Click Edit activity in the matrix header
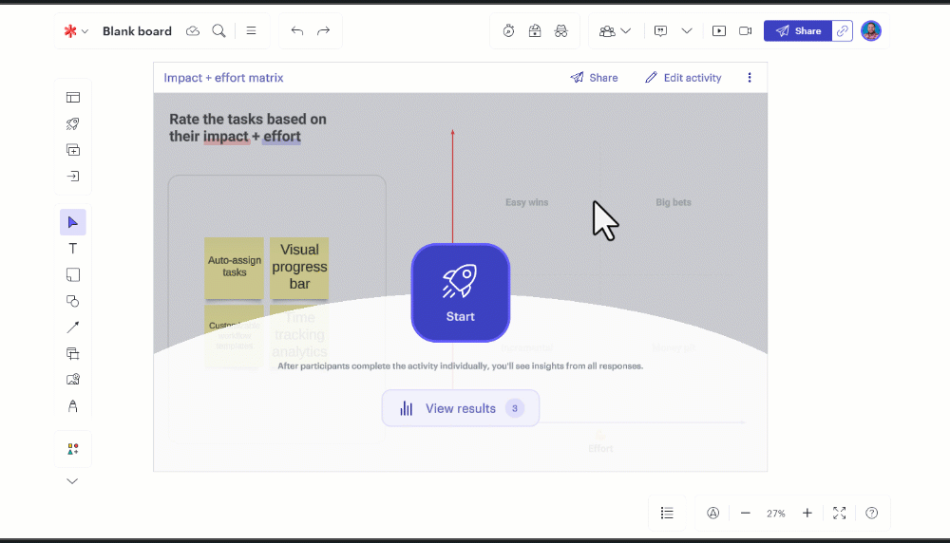The height and width of the screenshot is (543, 950). [683, 78]
